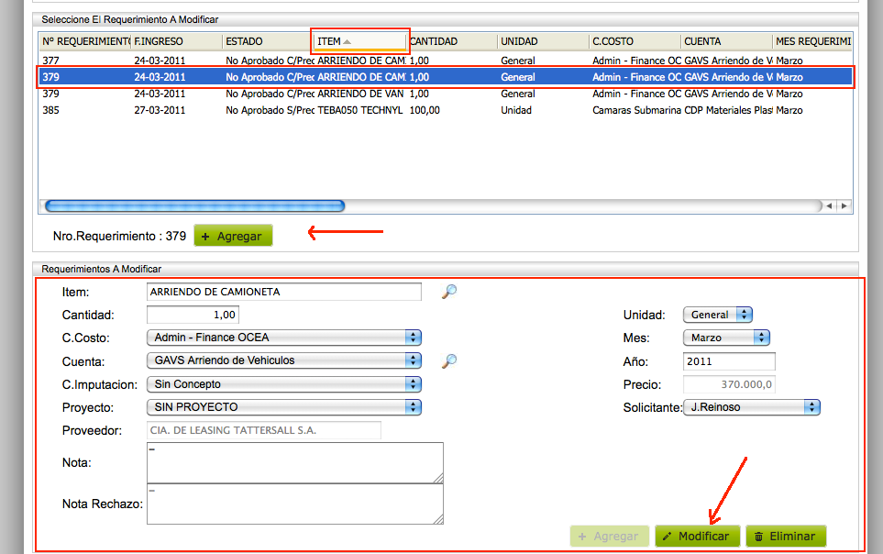Click the magnifier icon next to Item field
This screenshot has width=883, height=554.
click(x=448, y=292)
